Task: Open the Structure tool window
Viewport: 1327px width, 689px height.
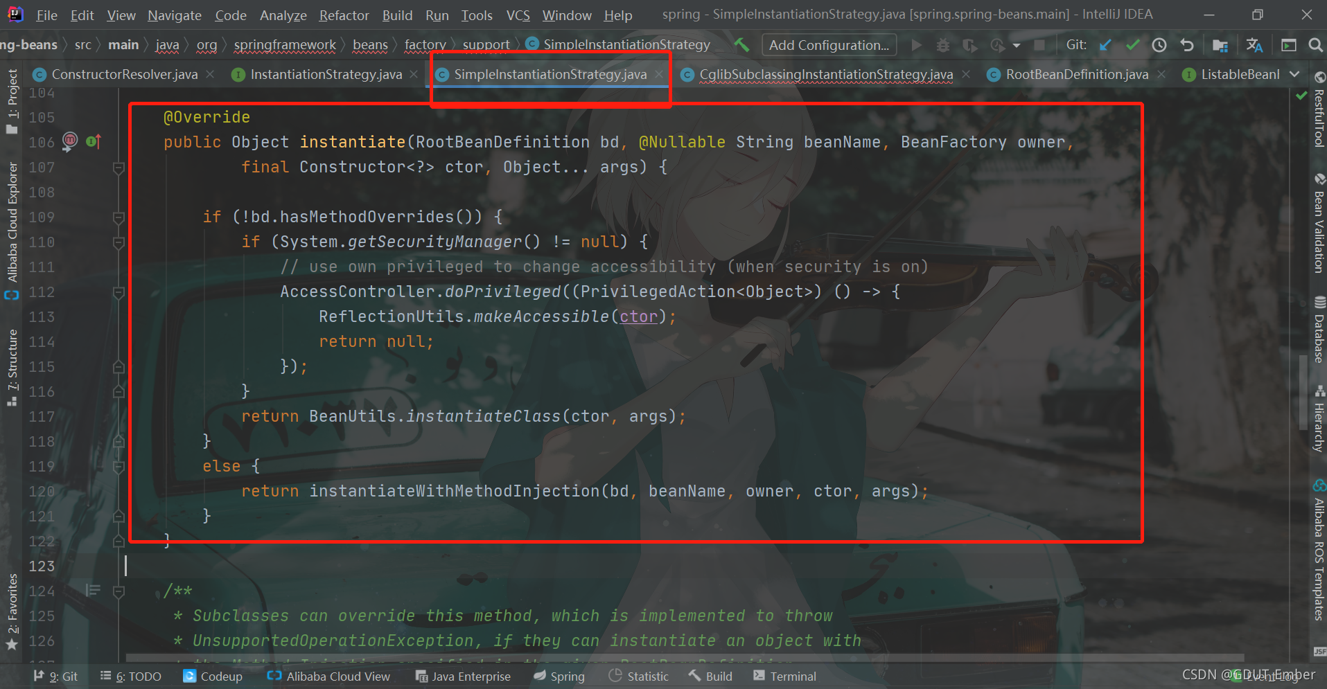Action: click(12, 367)
